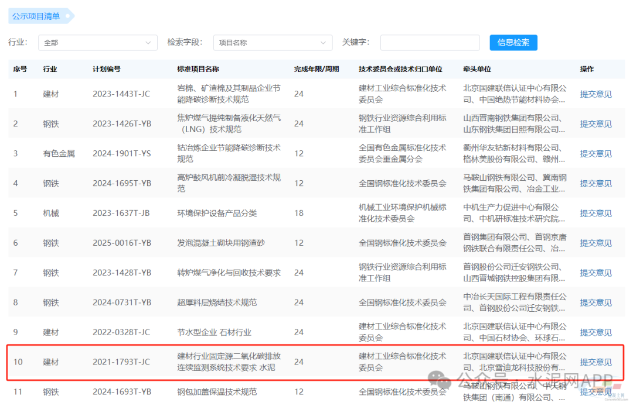Image resolution: width=633 pixels, height=406 pixels.
Task: Click 提交意见 for row 4 高炉鼓风机 project
Action: 595,184
